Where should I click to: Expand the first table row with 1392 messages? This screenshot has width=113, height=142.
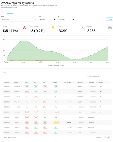click(110, 86)
